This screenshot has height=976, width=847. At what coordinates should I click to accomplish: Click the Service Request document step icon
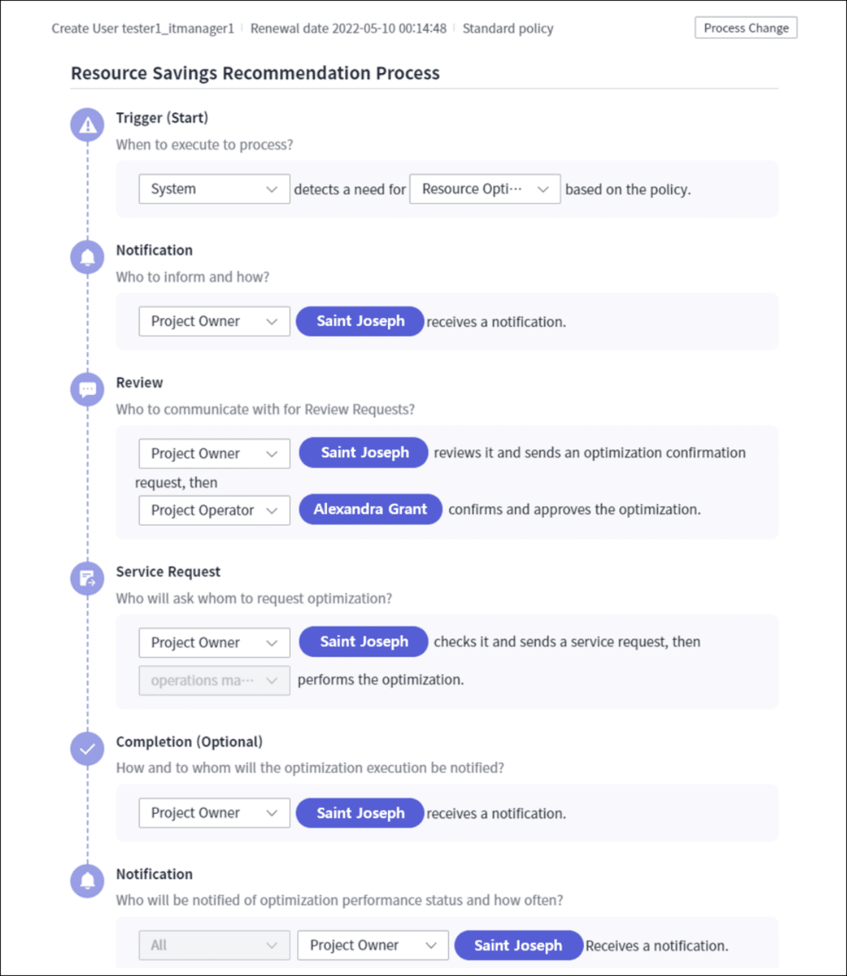(88, 578)
